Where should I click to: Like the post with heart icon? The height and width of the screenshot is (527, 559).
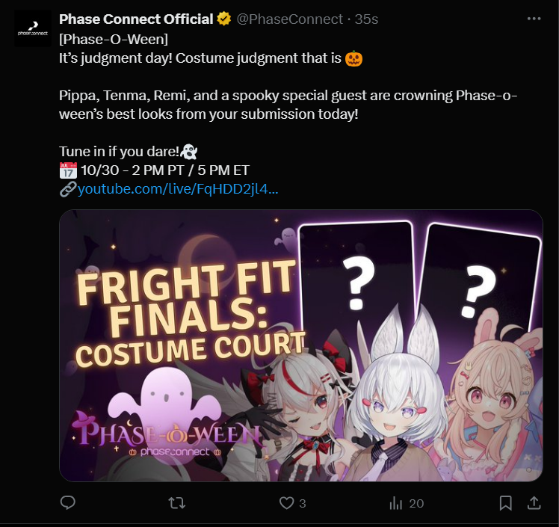(x=286, y=503)
